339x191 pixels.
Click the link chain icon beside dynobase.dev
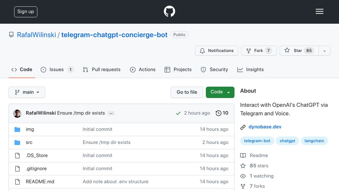pyautogui.click(x=243, y=127)
